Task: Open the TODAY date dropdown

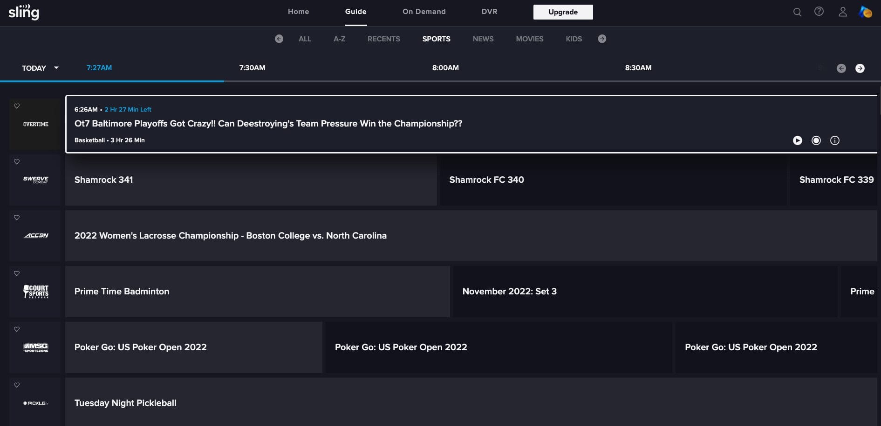Action: 40,68
